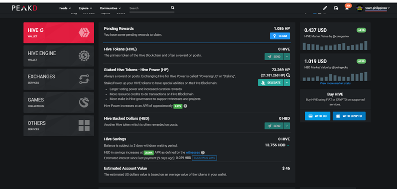The image size is (397, 189).
Task: Click the Hive Savings heading
Action: click(115, 139)
